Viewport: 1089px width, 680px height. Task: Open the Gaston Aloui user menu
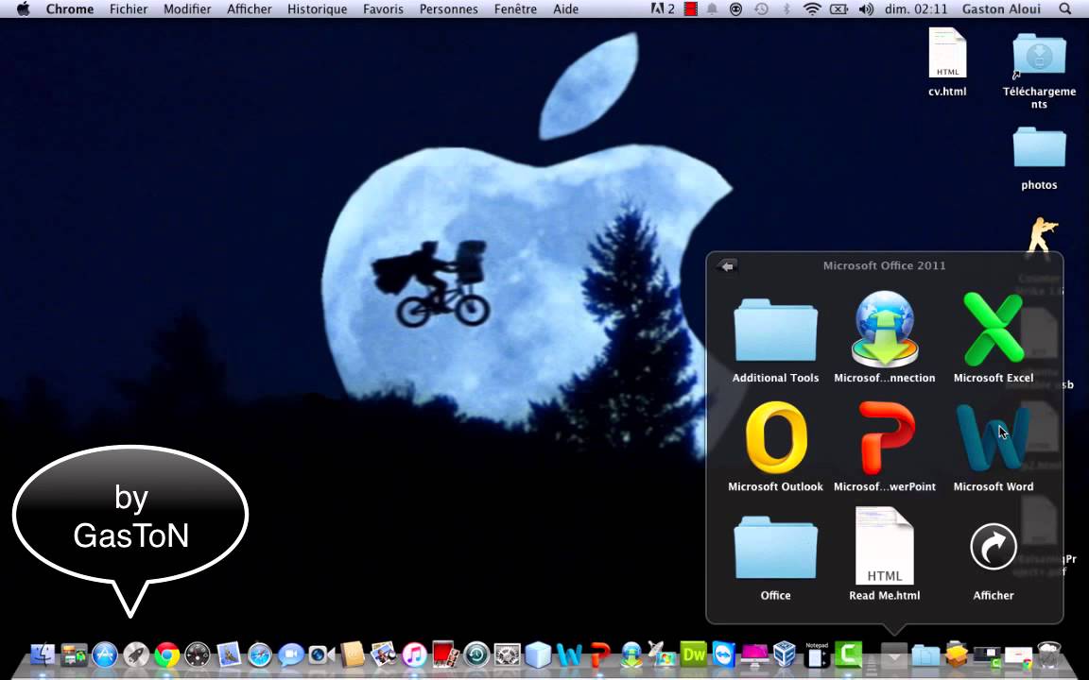[x=1001, y=9]
